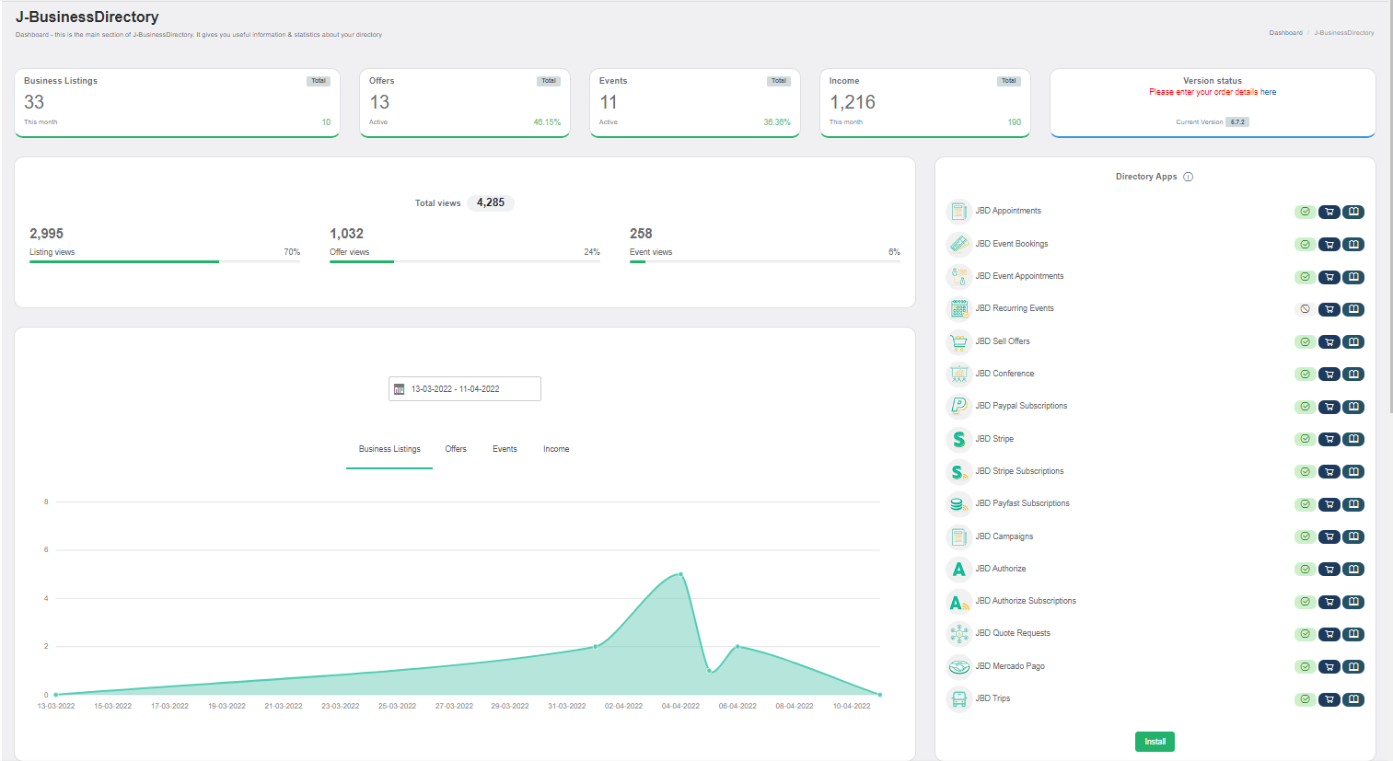Viewport: 1393px width, 761px height.
Task: Open the Business Listings summary card
Action: 177,103
